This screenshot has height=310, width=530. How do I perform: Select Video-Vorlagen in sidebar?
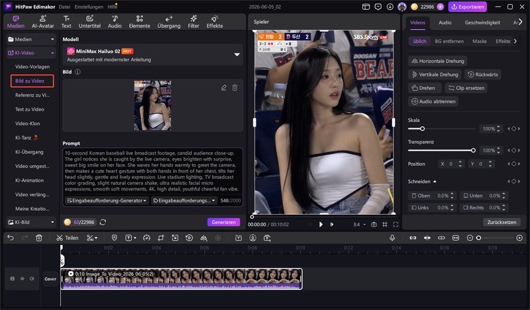[x=32, y=67]
